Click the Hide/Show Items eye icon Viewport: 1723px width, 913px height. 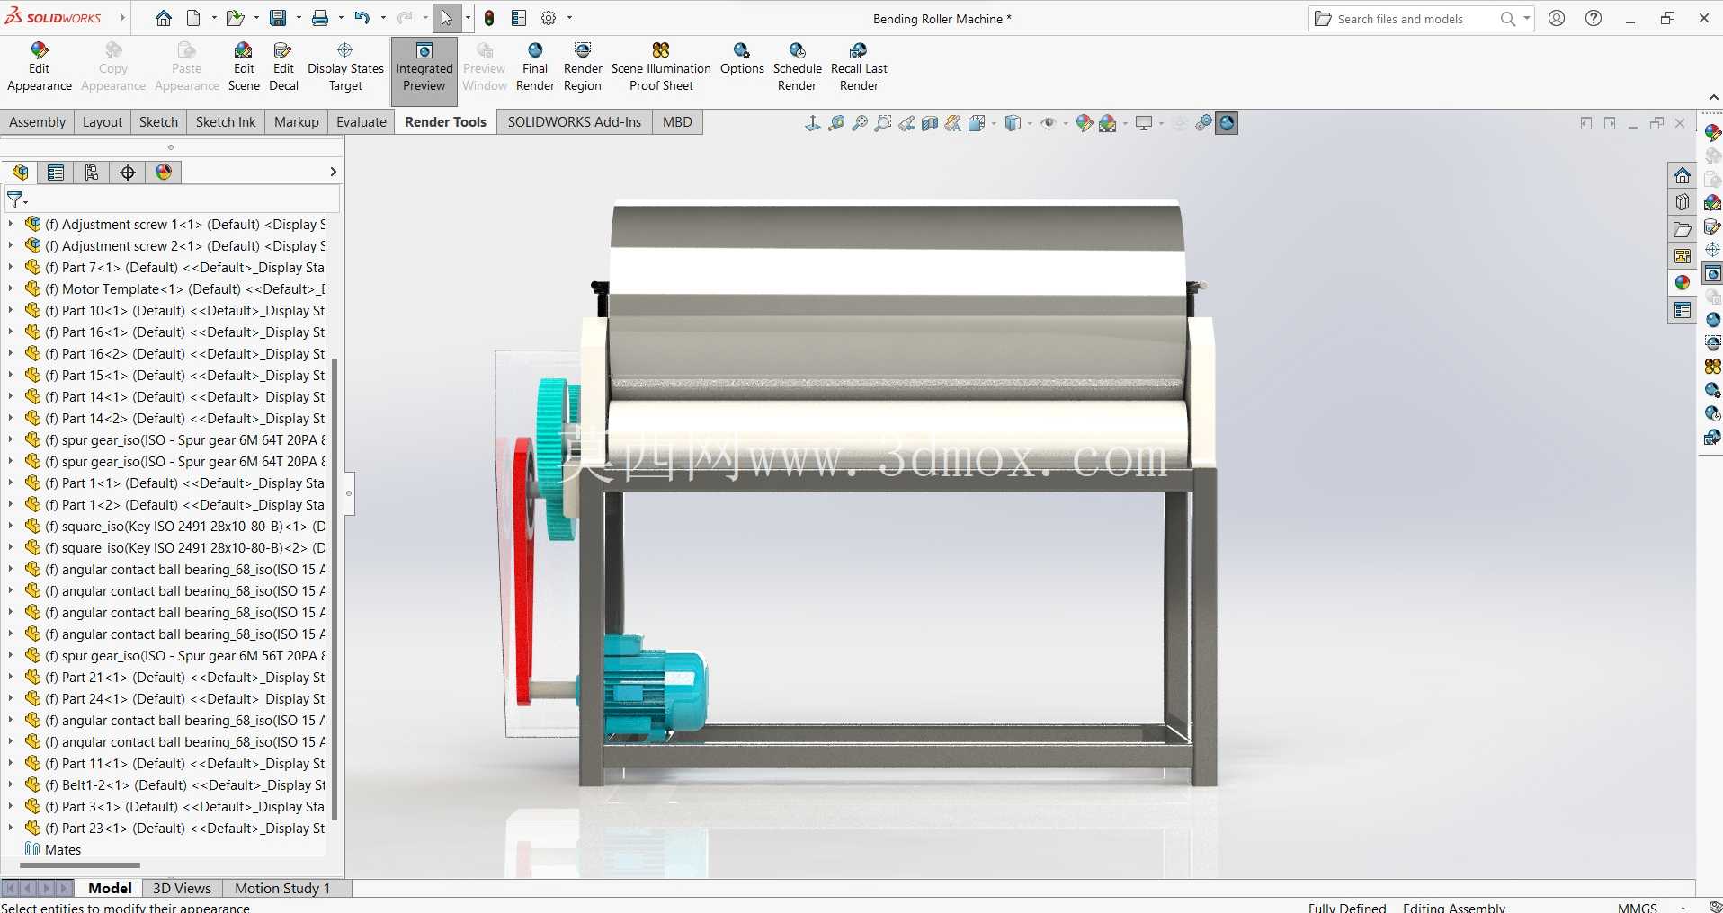pyautogui.click(x=1048, y=123)
